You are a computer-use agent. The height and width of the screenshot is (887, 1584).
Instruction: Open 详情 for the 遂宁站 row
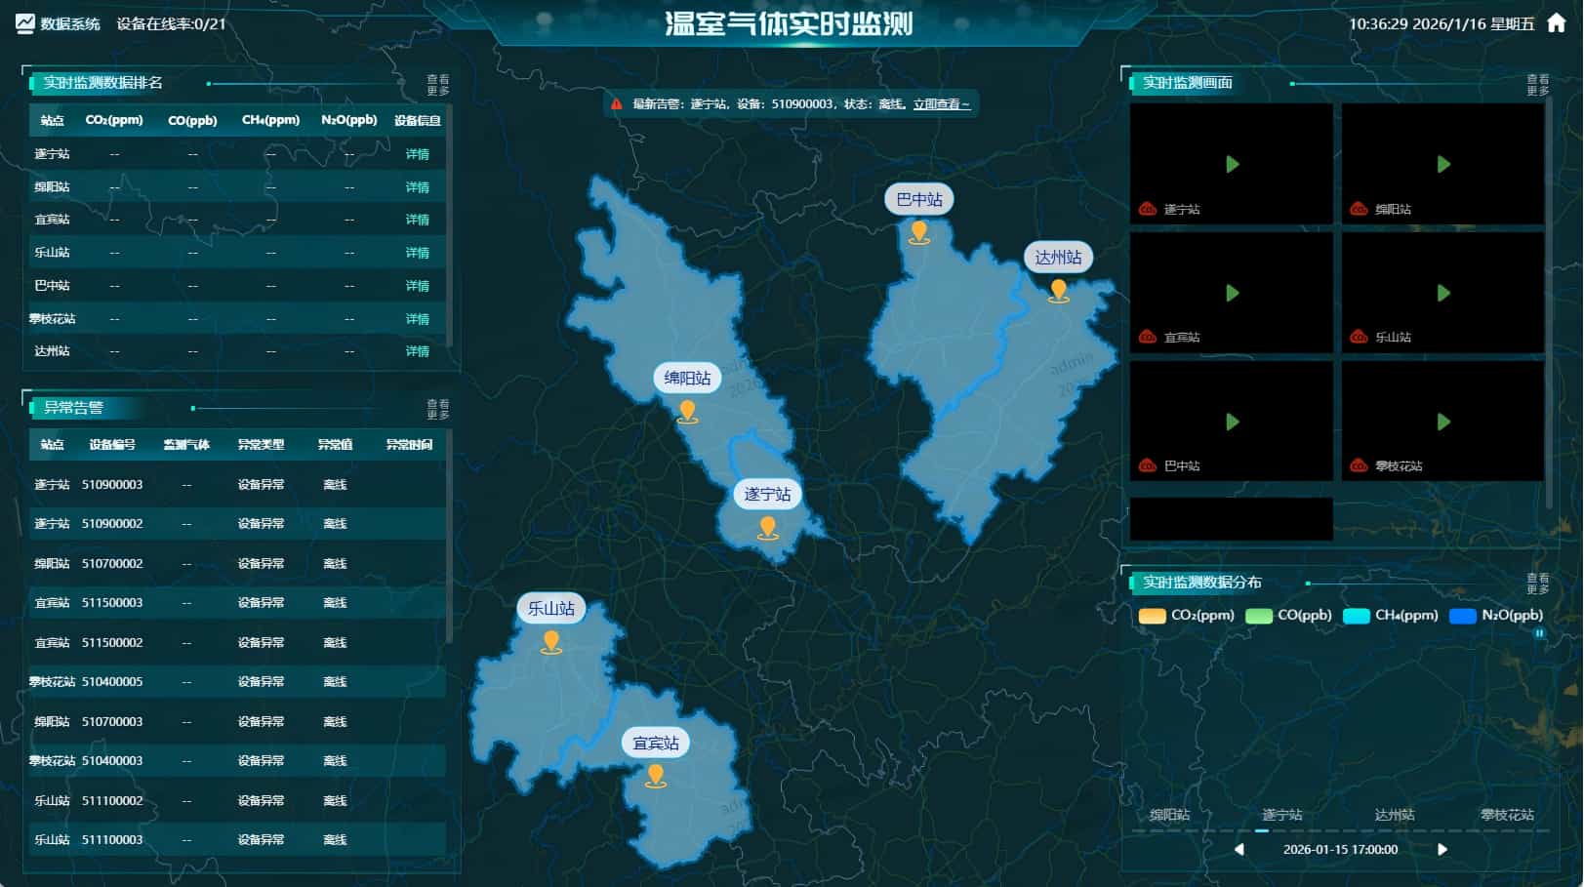(417, 153)
